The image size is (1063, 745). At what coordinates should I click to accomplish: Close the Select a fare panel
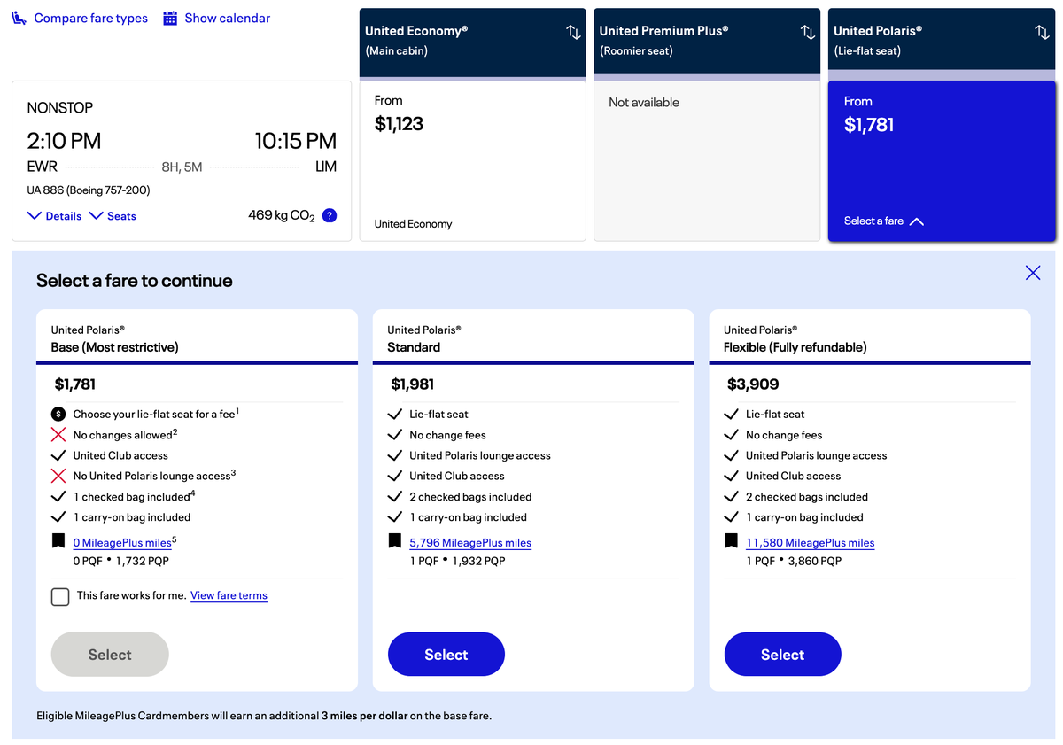pos(1032,273)
